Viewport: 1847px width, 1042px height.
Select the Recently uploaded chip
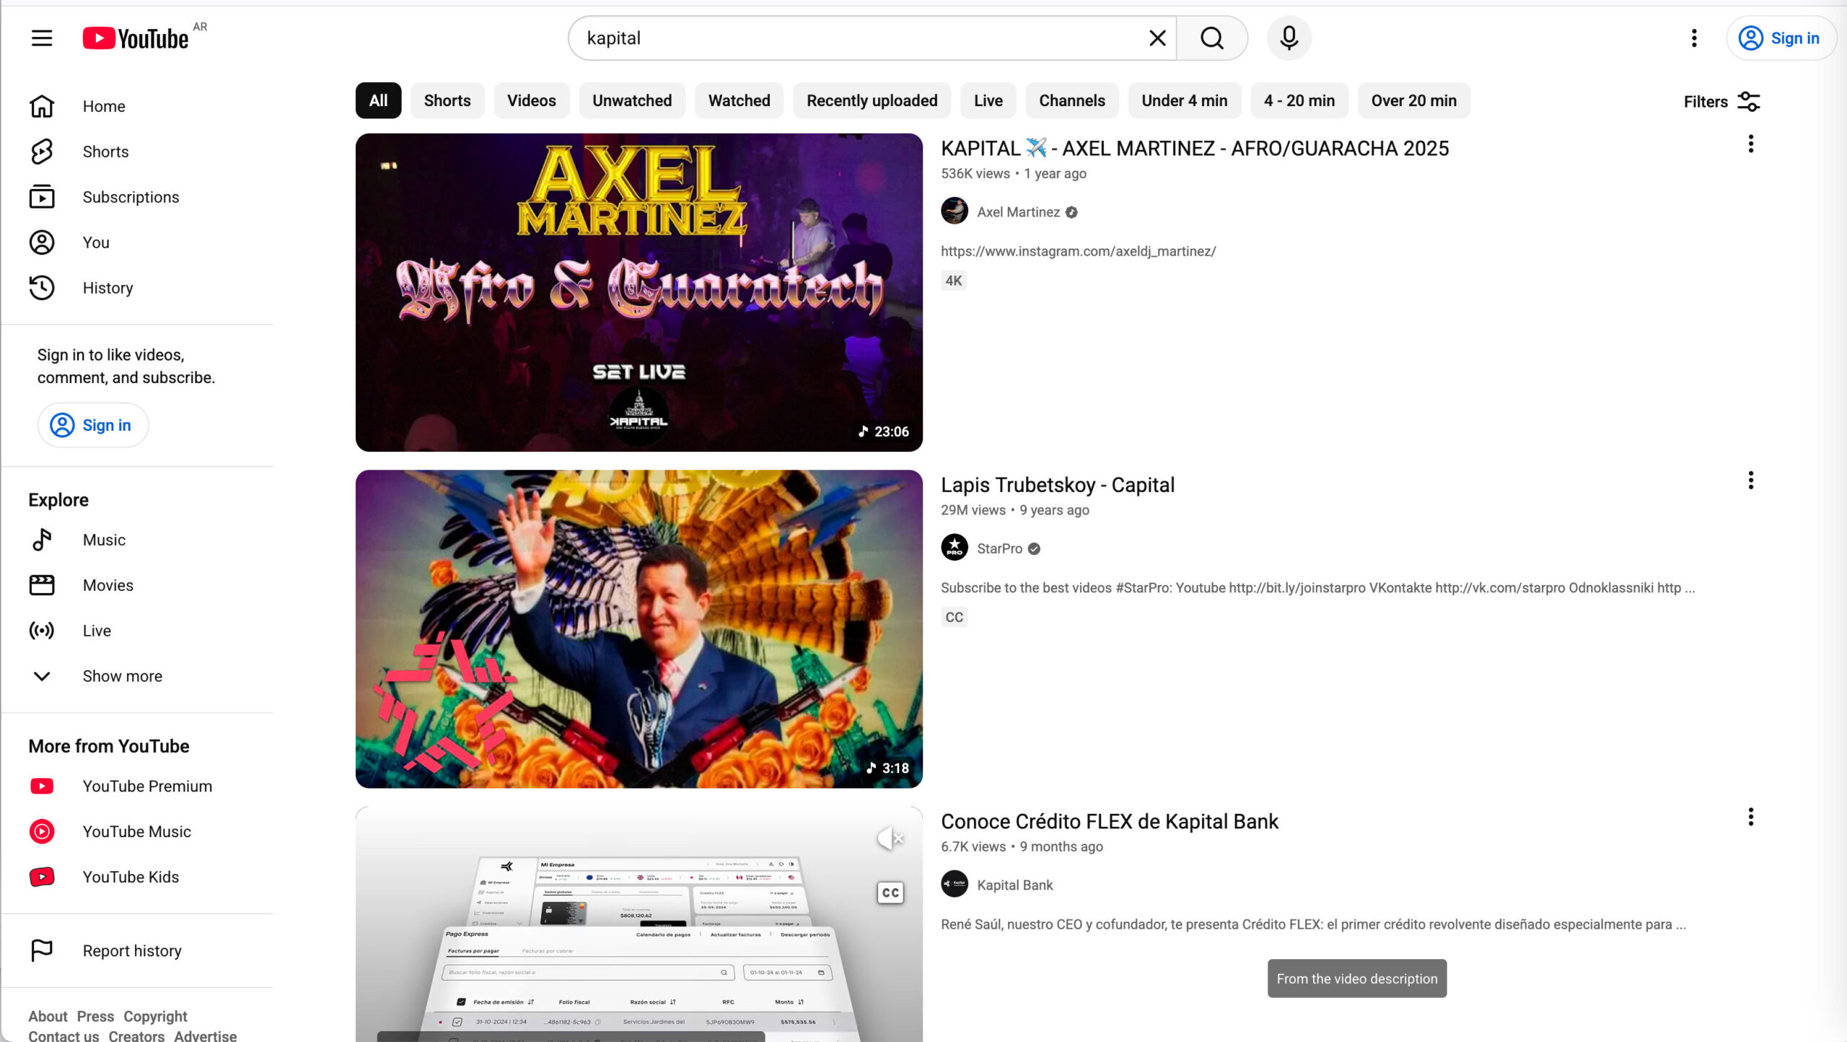(x=872, y=101)
